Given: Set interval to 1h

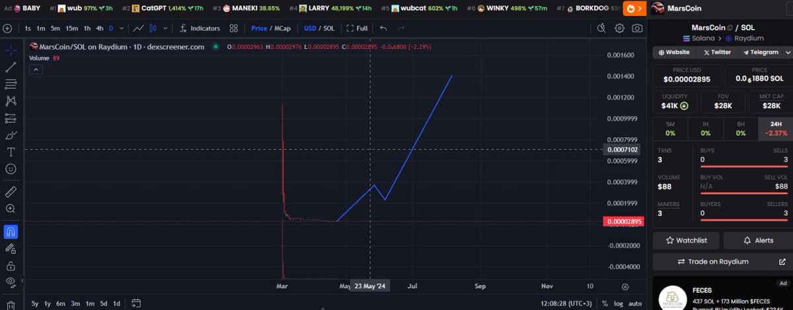Looking at the screenshot, I should pos(87,28).
